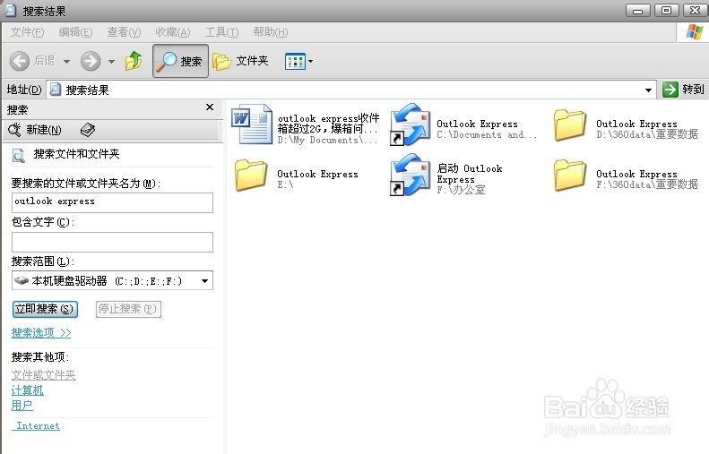Click the 立即搜索(S) button
Screen dimensions: 709x454
click(45, 309)
